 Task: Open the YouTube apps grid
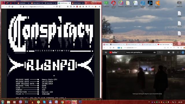tap(173, 52)
